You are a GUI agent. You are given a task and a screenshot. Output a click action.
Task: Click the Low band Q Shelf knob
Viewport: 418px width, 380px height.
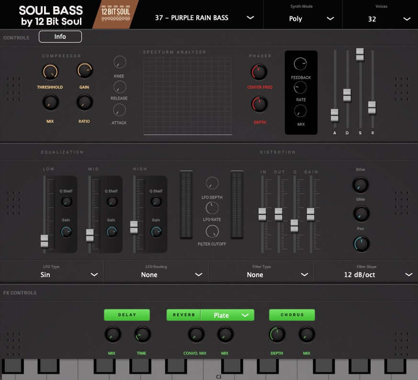point(67,201)
